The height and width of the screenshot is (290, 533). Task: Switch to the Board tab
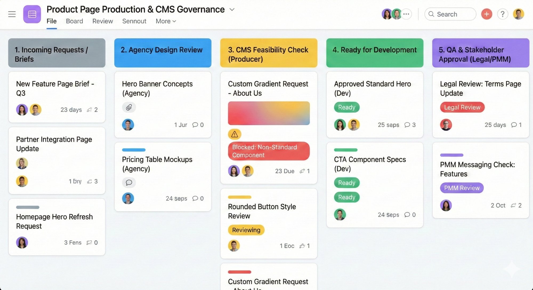click(74, 21)
